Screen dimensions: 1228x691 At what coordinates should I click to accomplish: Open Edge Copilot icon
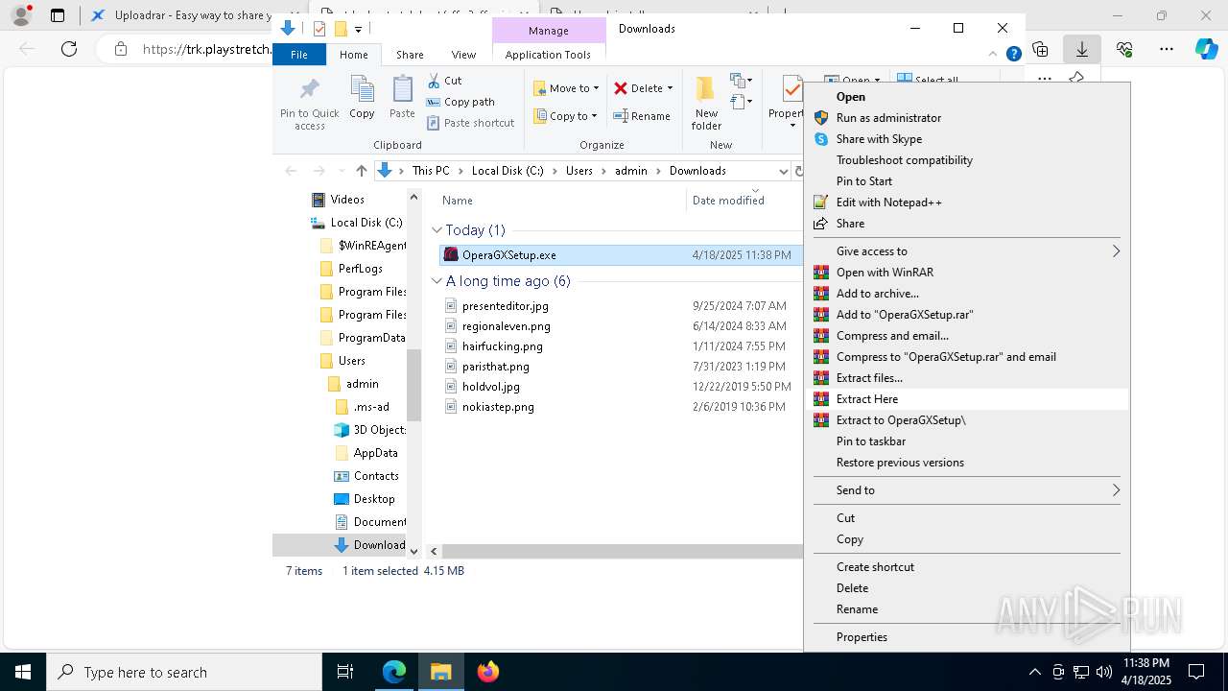click(1206, 49)
